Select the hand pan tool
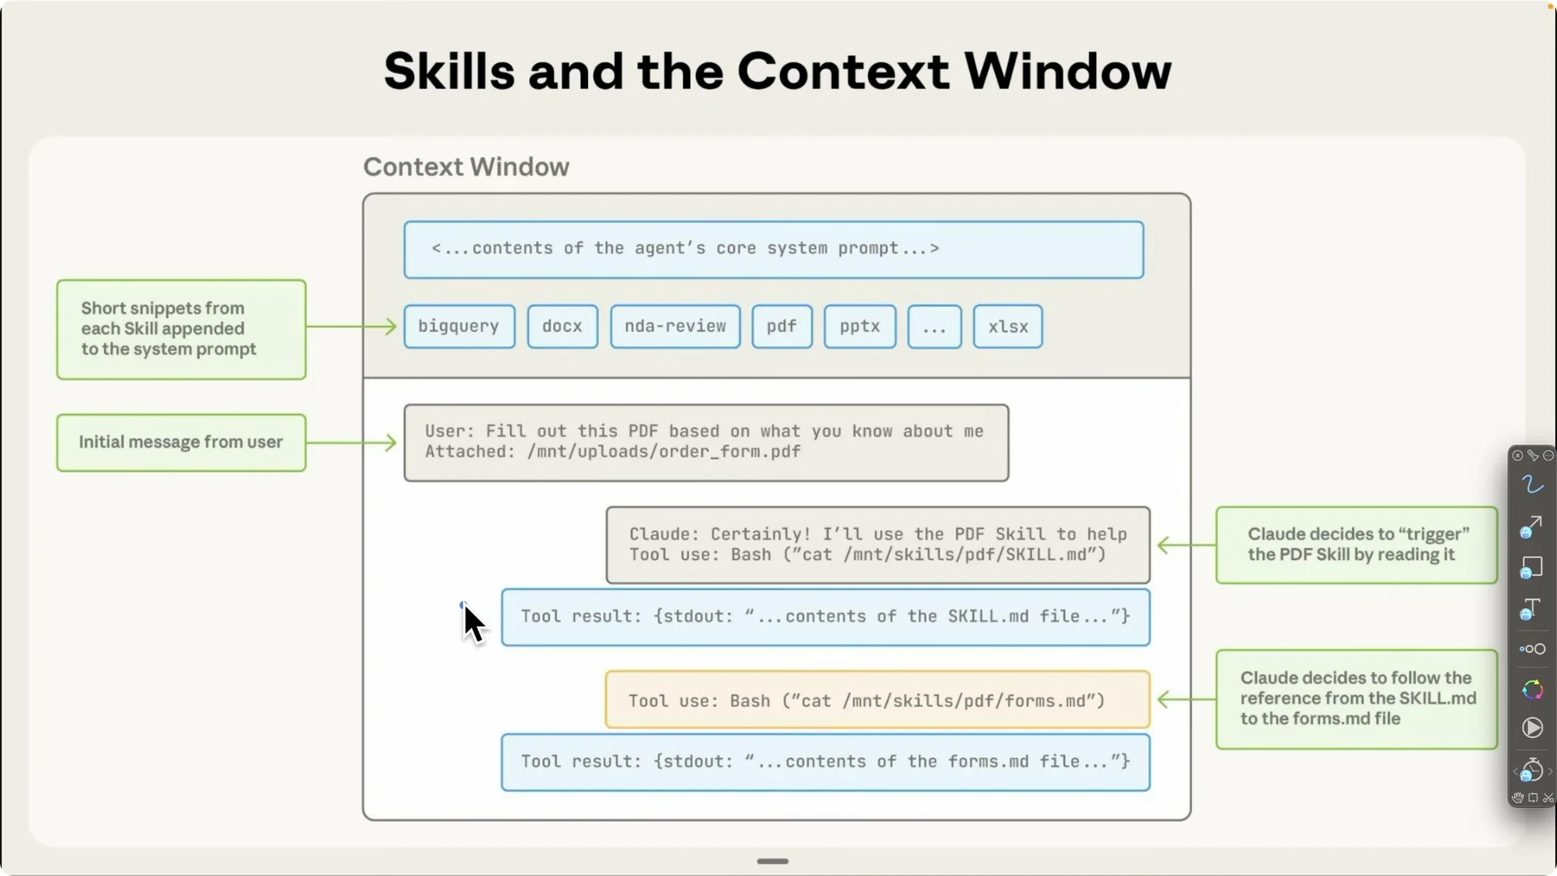Screen dimensions: 1557x876 click(x=1517, y=798)
